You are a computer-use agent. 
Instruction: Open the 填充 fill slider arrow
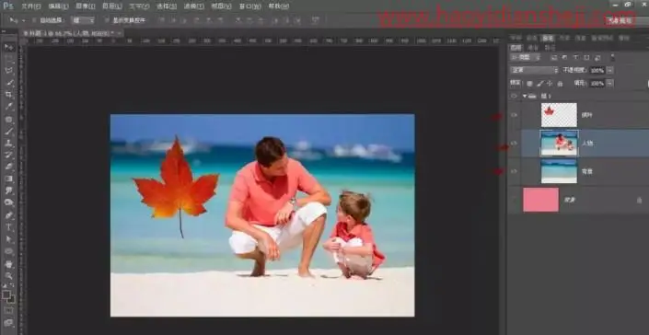(610, 84)
